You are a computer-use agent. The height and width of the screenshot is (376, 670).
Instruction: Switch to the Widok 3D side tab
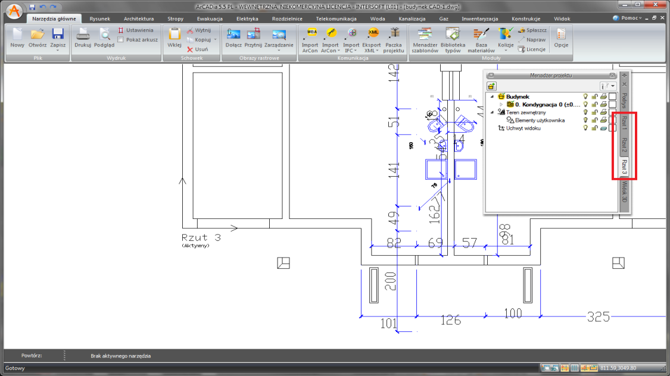coord(624,192)
